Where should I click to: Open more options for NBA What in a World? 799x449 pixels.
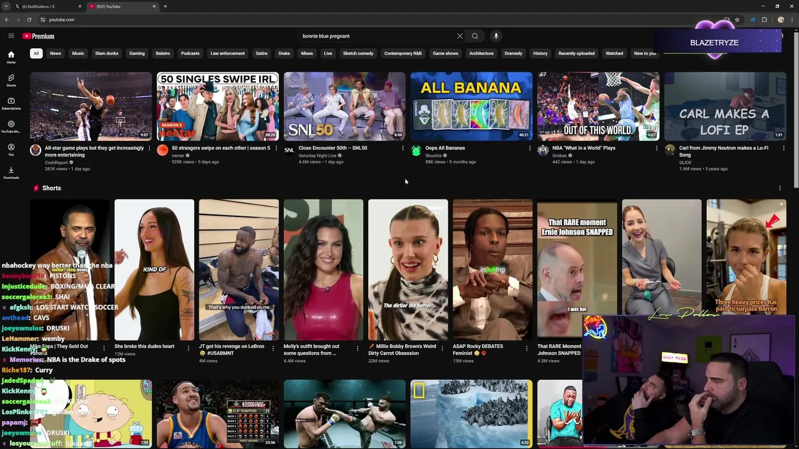657,148
